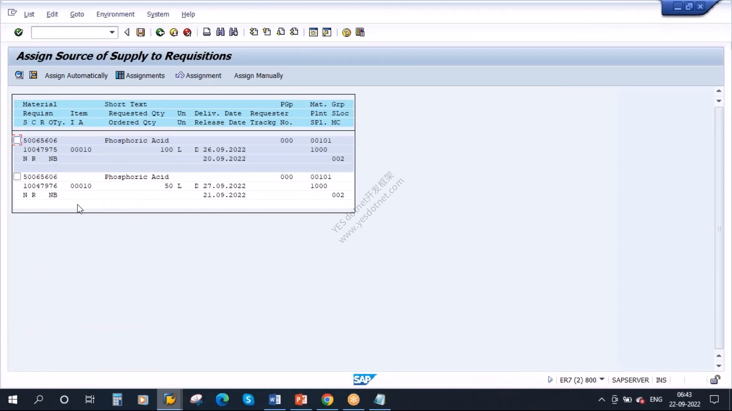The width and height of the screenshot is (732, 411).
Task: Open Google Chrome from the taskbar
Action: [x=327, y=400]
